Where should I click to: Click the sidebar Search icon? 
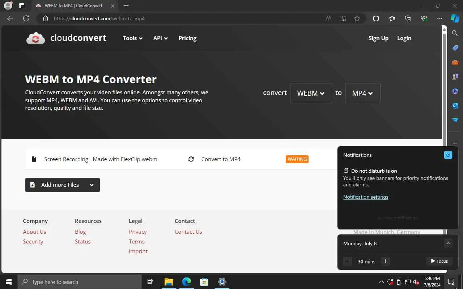pyautogui.click(x=455, y=33)
